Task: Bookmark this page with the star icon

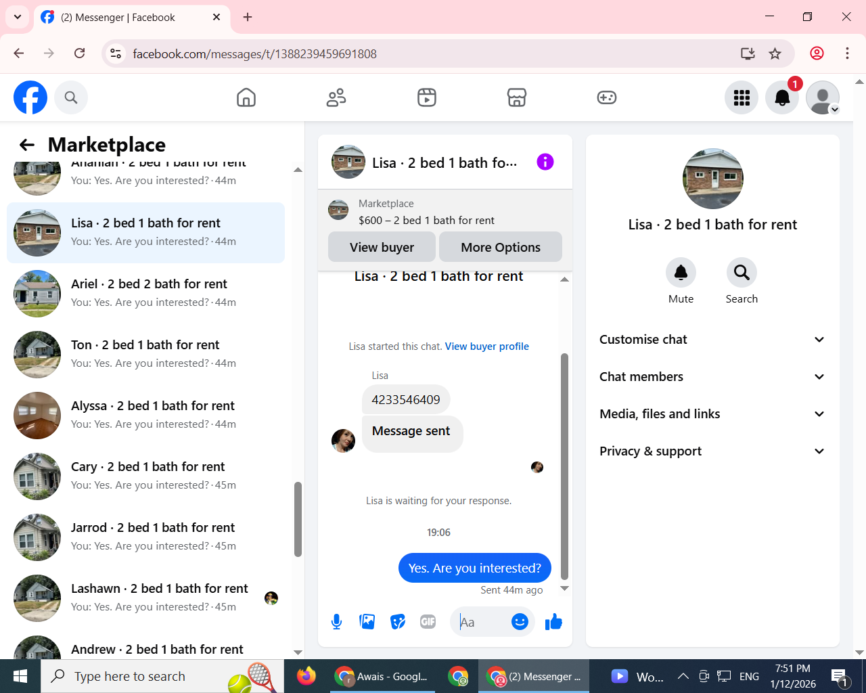Action: coord(775,53)
